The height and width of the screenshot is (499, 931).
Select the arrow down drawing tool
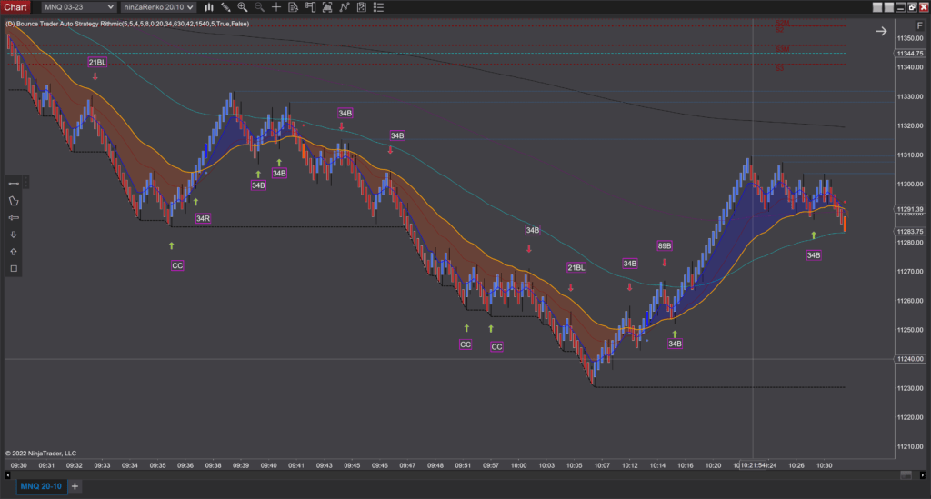[14, 235]
